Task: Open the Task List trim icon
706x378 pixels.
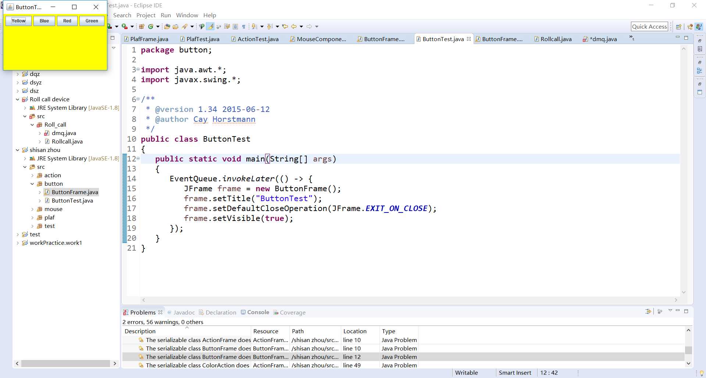Action: click(x=700, y=49)
